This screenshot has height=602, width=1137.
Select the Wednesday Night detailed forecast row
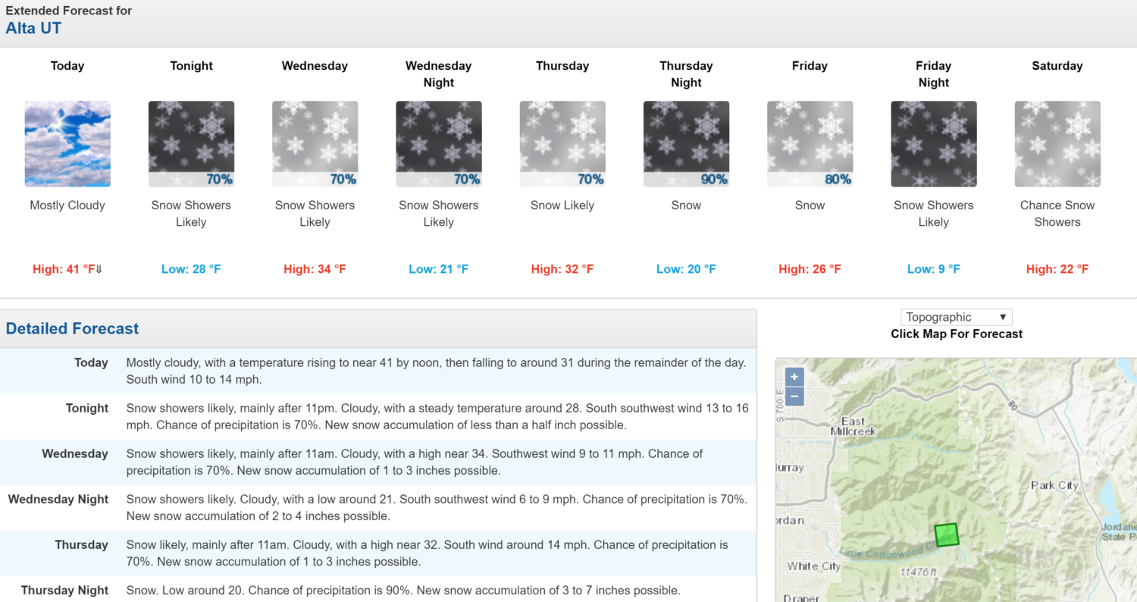pos(378,508)
